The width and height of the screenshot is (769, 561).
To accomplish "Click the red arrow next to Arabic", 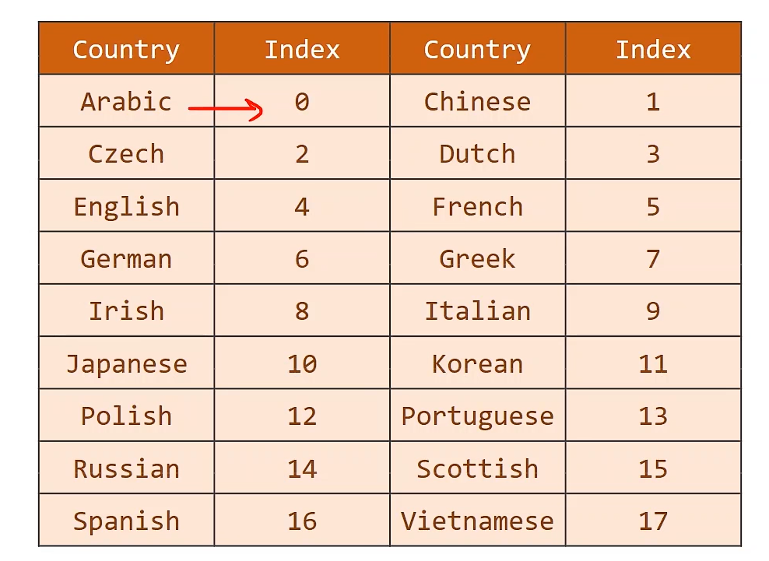I will tap(226, 110).
